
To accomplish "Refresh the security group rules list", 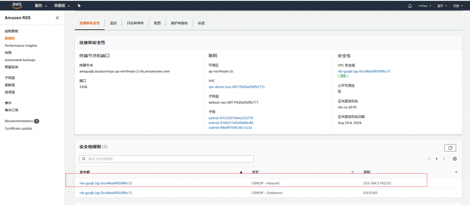I will pyautogui.click(x=450, y=148).
